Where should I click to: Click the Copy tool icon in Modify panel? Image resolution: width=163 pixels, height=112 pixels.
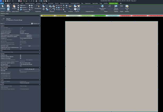point(47,9)
